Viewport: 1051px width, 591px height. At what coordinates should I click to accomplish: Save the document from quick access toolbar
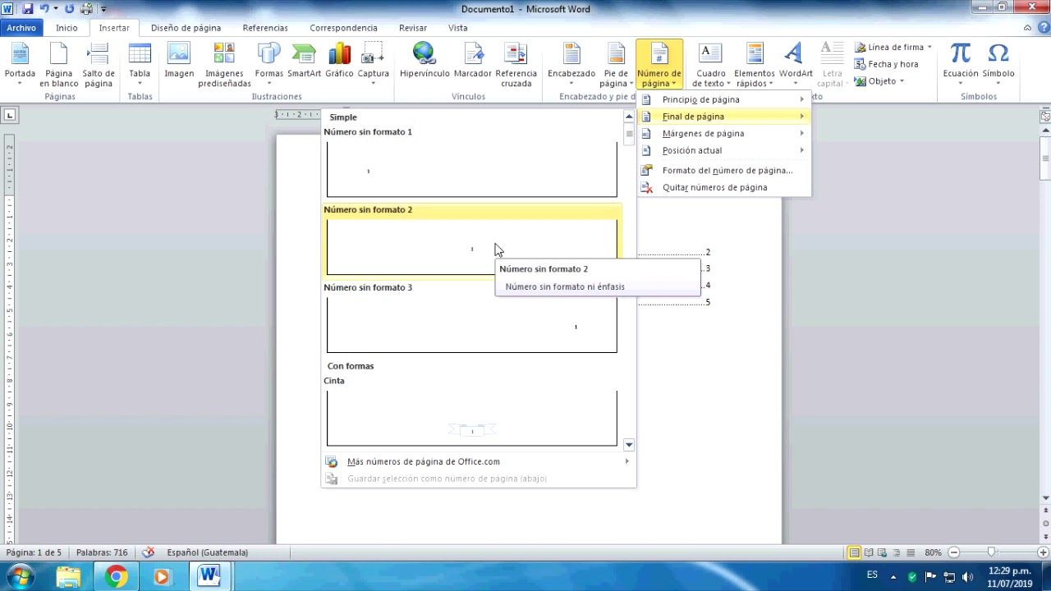(x=27, y=9)
